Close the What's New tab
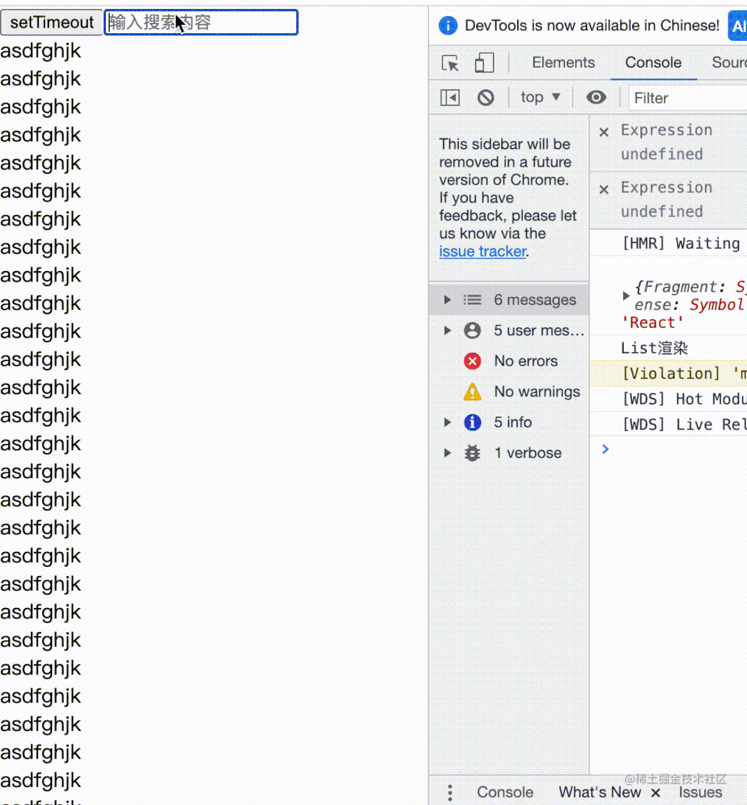 point(656,793)
